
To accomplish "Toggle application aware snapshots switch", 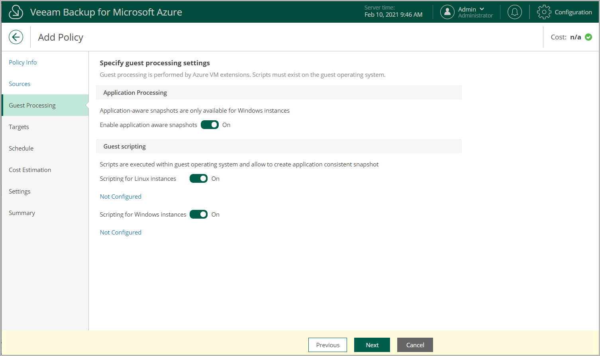I will (210, 125).
